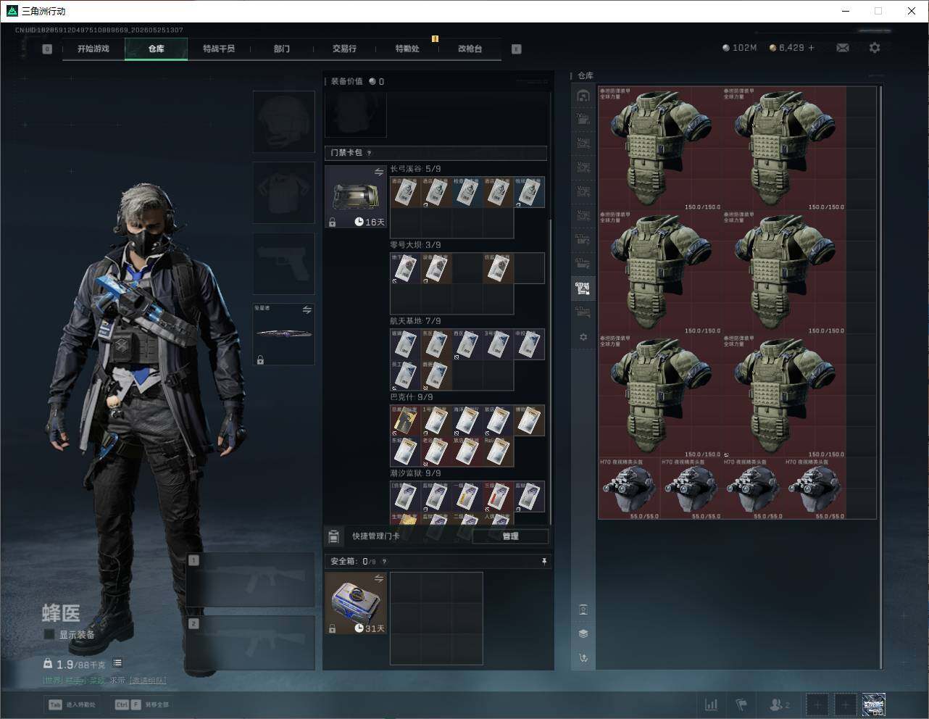Switch to the 仓库 tab
This screenshot has height=719, width=929.
click(156, 49)
